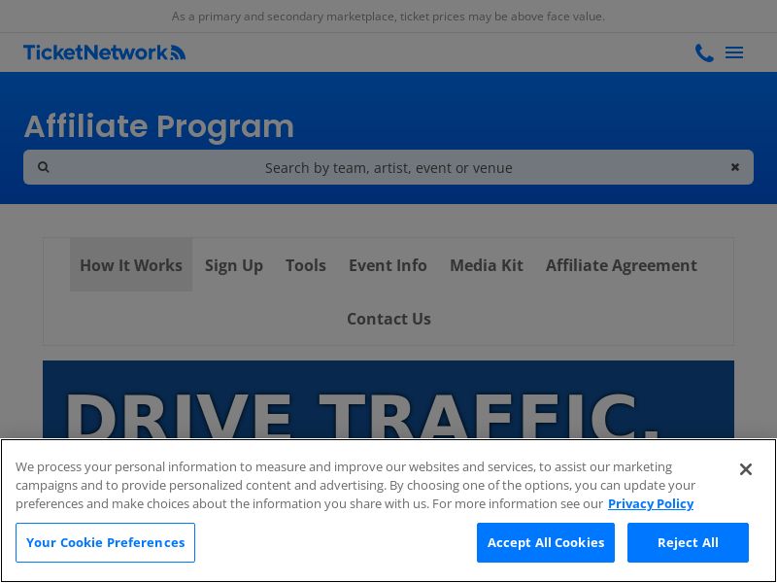This screenshot has height=583, width=777.
Task: Select the How It Works tab
Action: (131, 265)
